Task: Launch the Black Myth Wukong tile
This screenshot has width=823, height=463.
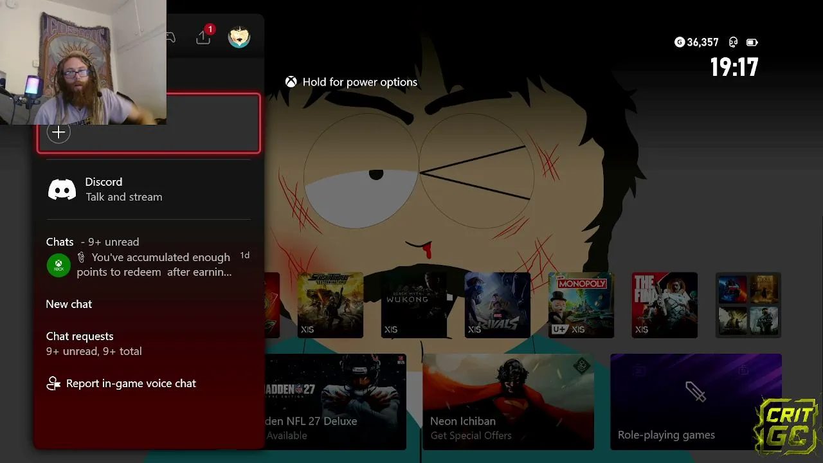Action: [414, 305]
